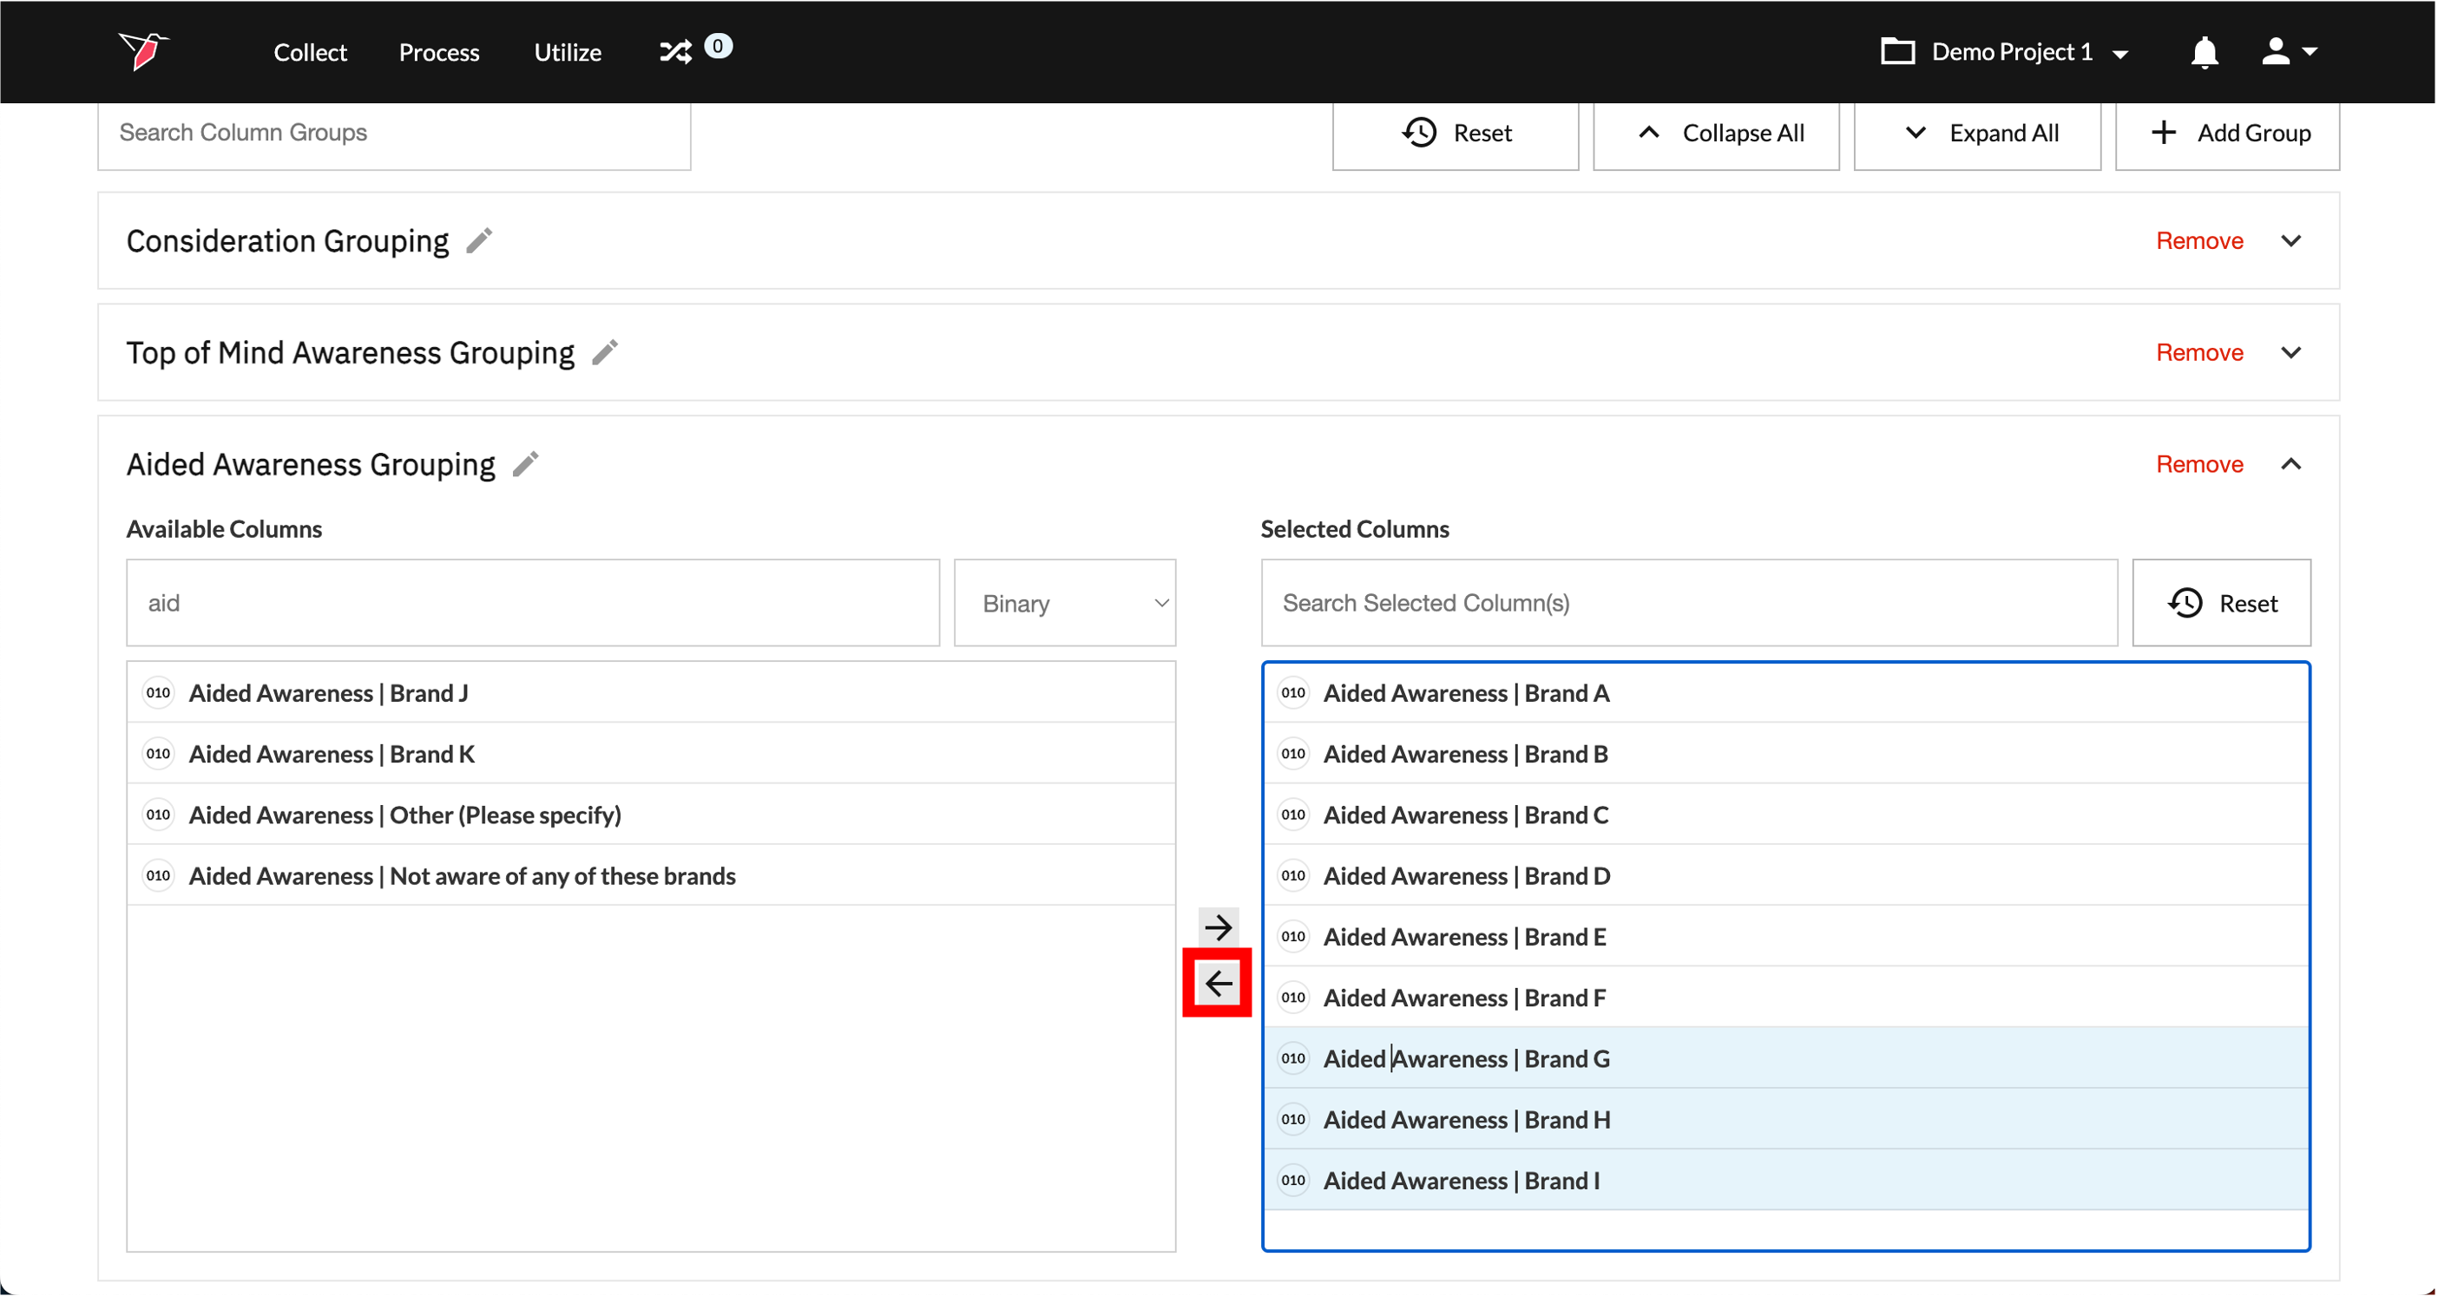
Task: Select Aided Awareness | Brand C in selected list
Action: point(1465,815)
